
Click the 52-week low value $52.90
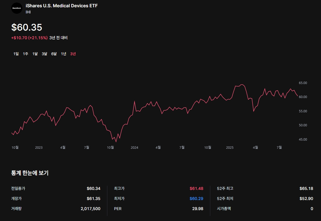pos(306,198)
